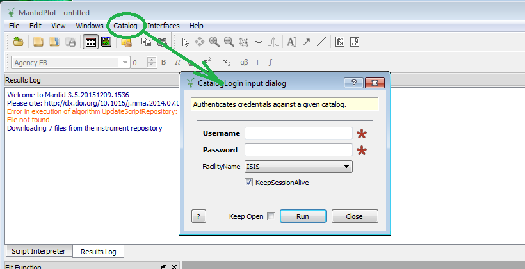Click the Username input field
The height and width of the screenshot is (269, 525).
click(x=298, y=133)
